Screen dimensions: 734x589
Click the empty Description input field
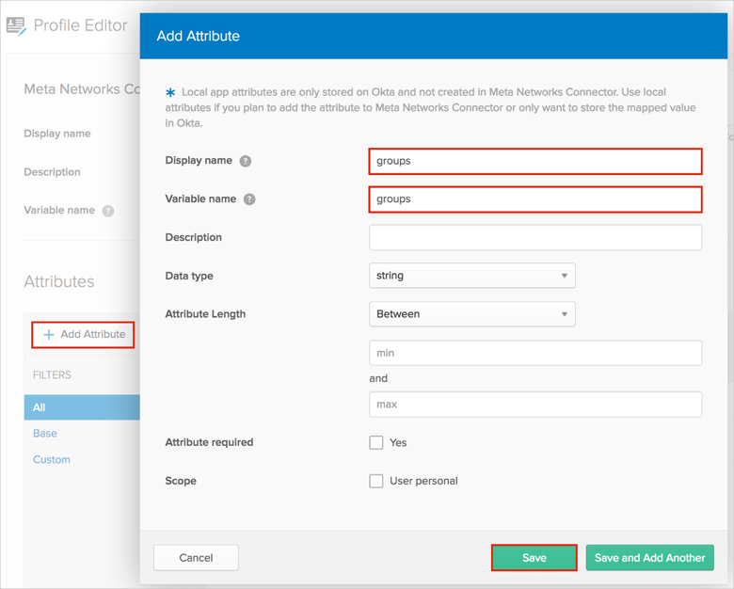tap(535, 237)
